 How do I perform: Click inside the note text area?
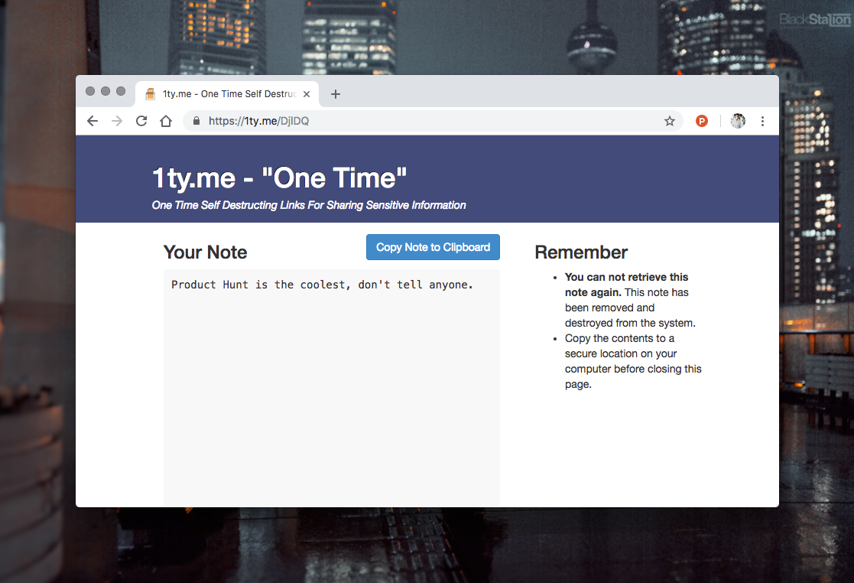click(x=332, y=387)
